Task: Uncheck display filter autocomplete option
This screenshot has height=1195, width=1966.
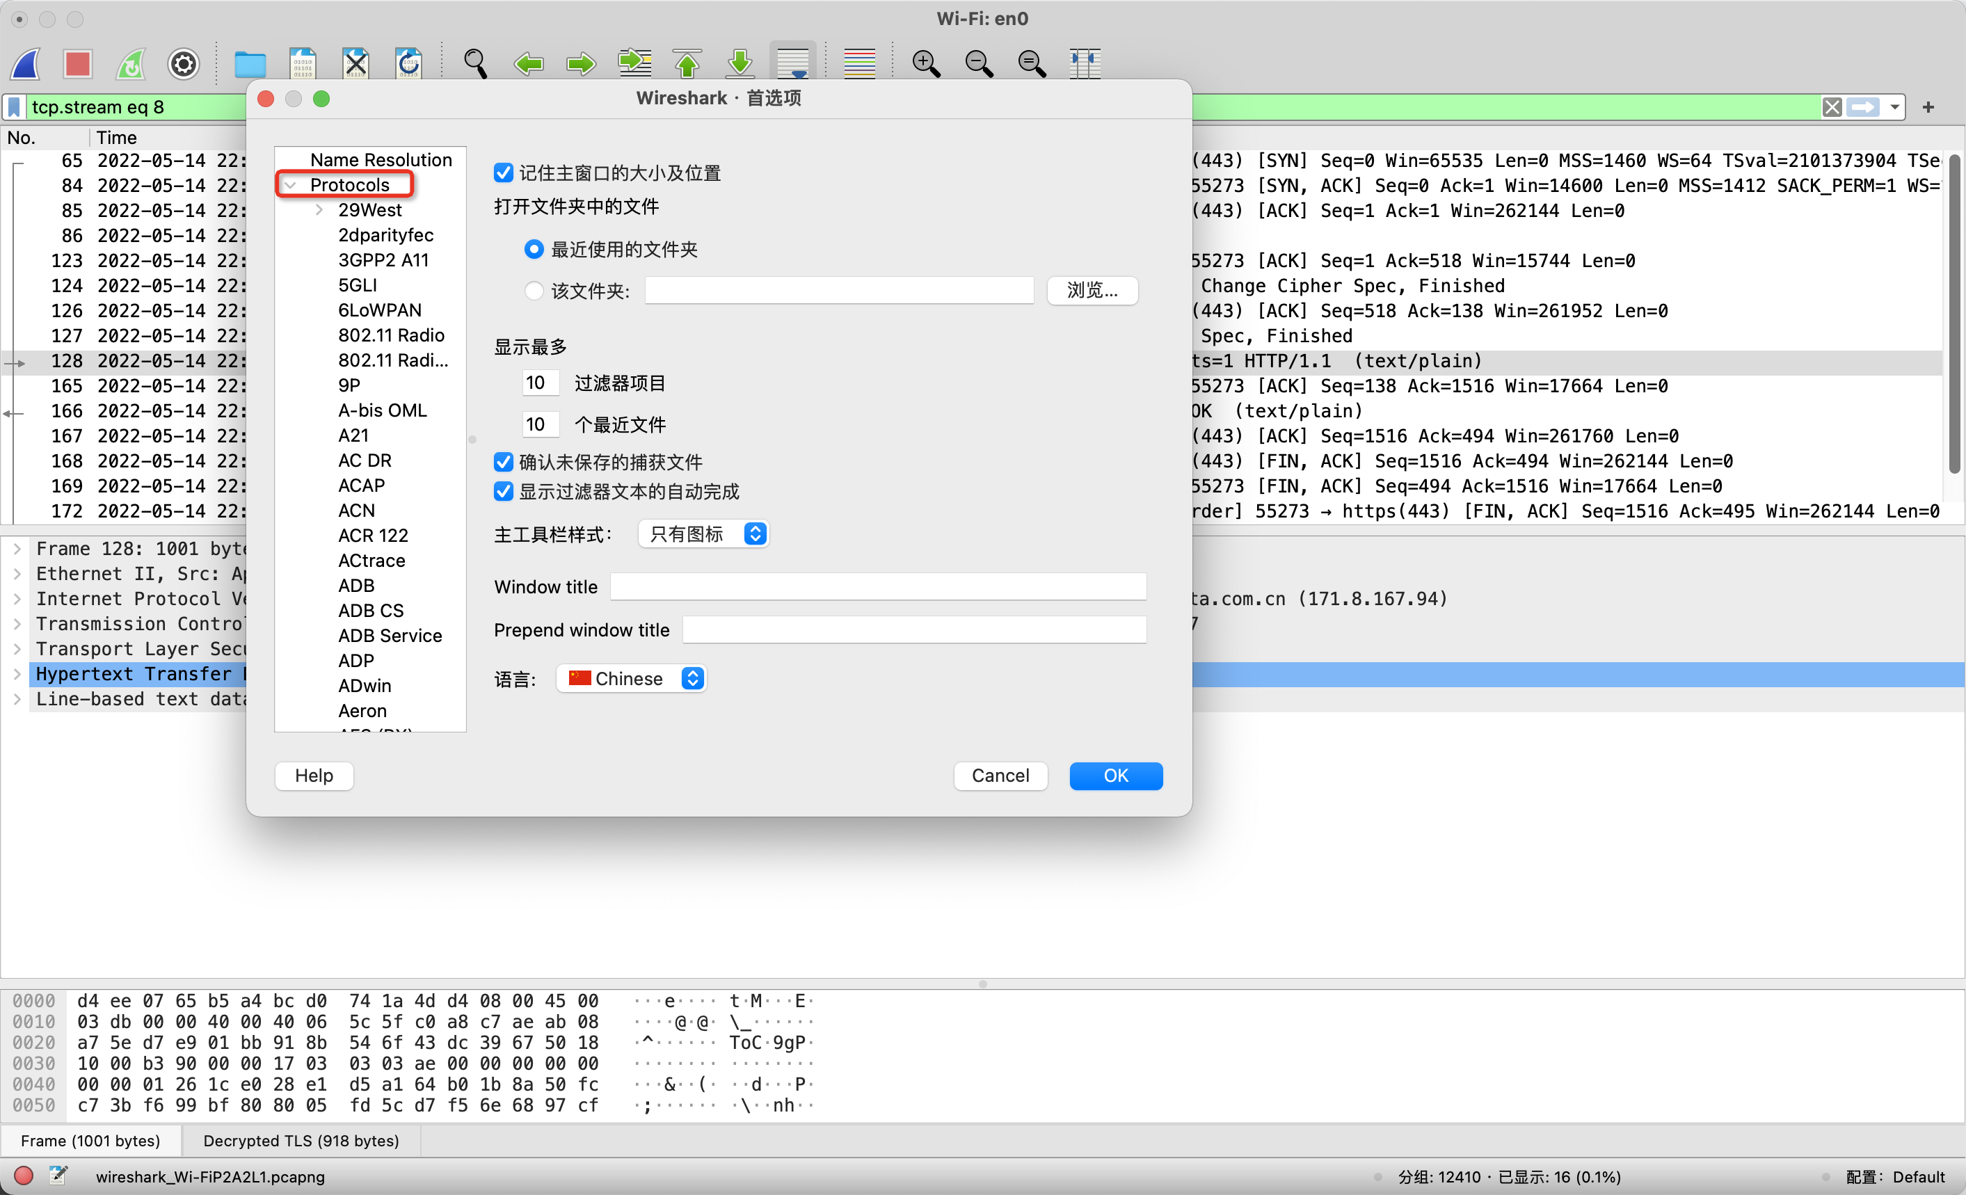Action: [x=503, y=492]
